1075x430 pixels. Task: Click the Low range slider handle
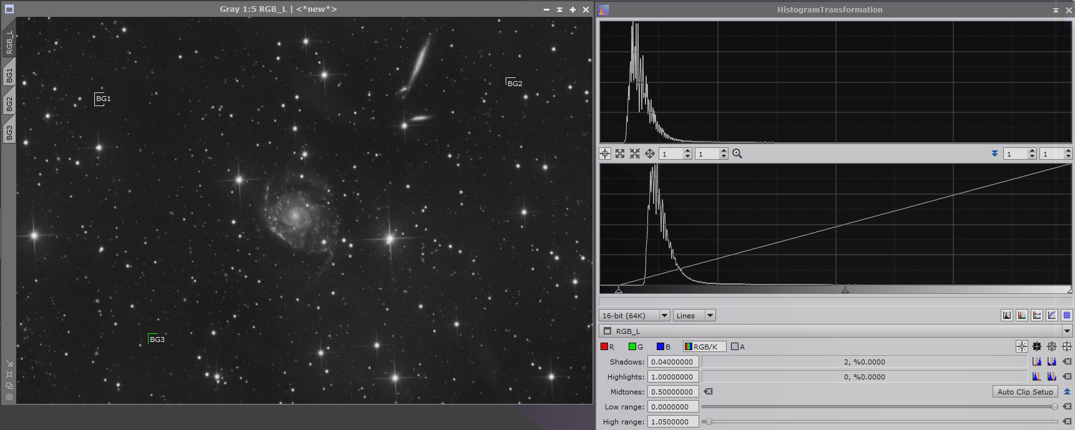coord(1054,407)
